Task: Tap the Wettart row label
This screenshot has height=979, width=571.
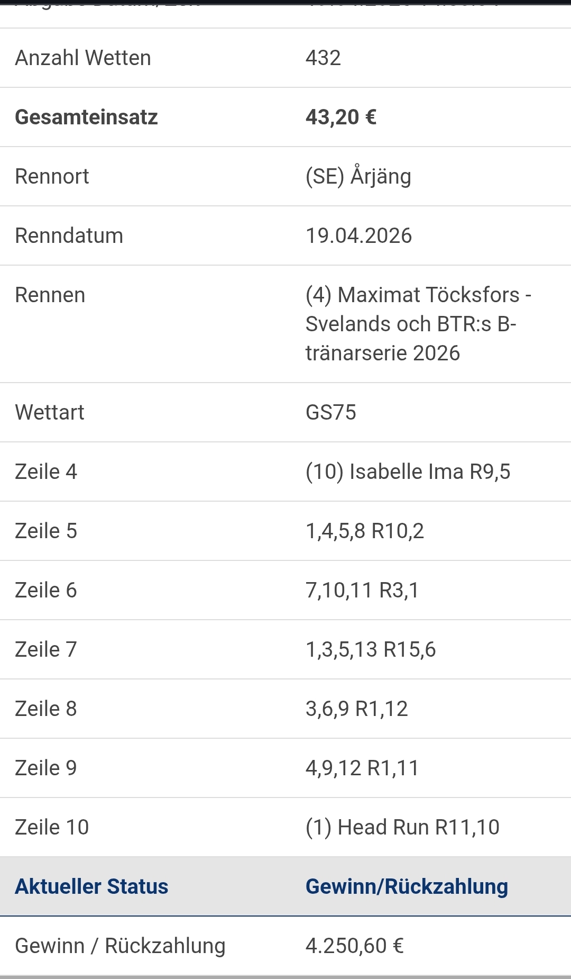Action: [x=50, y=412]
